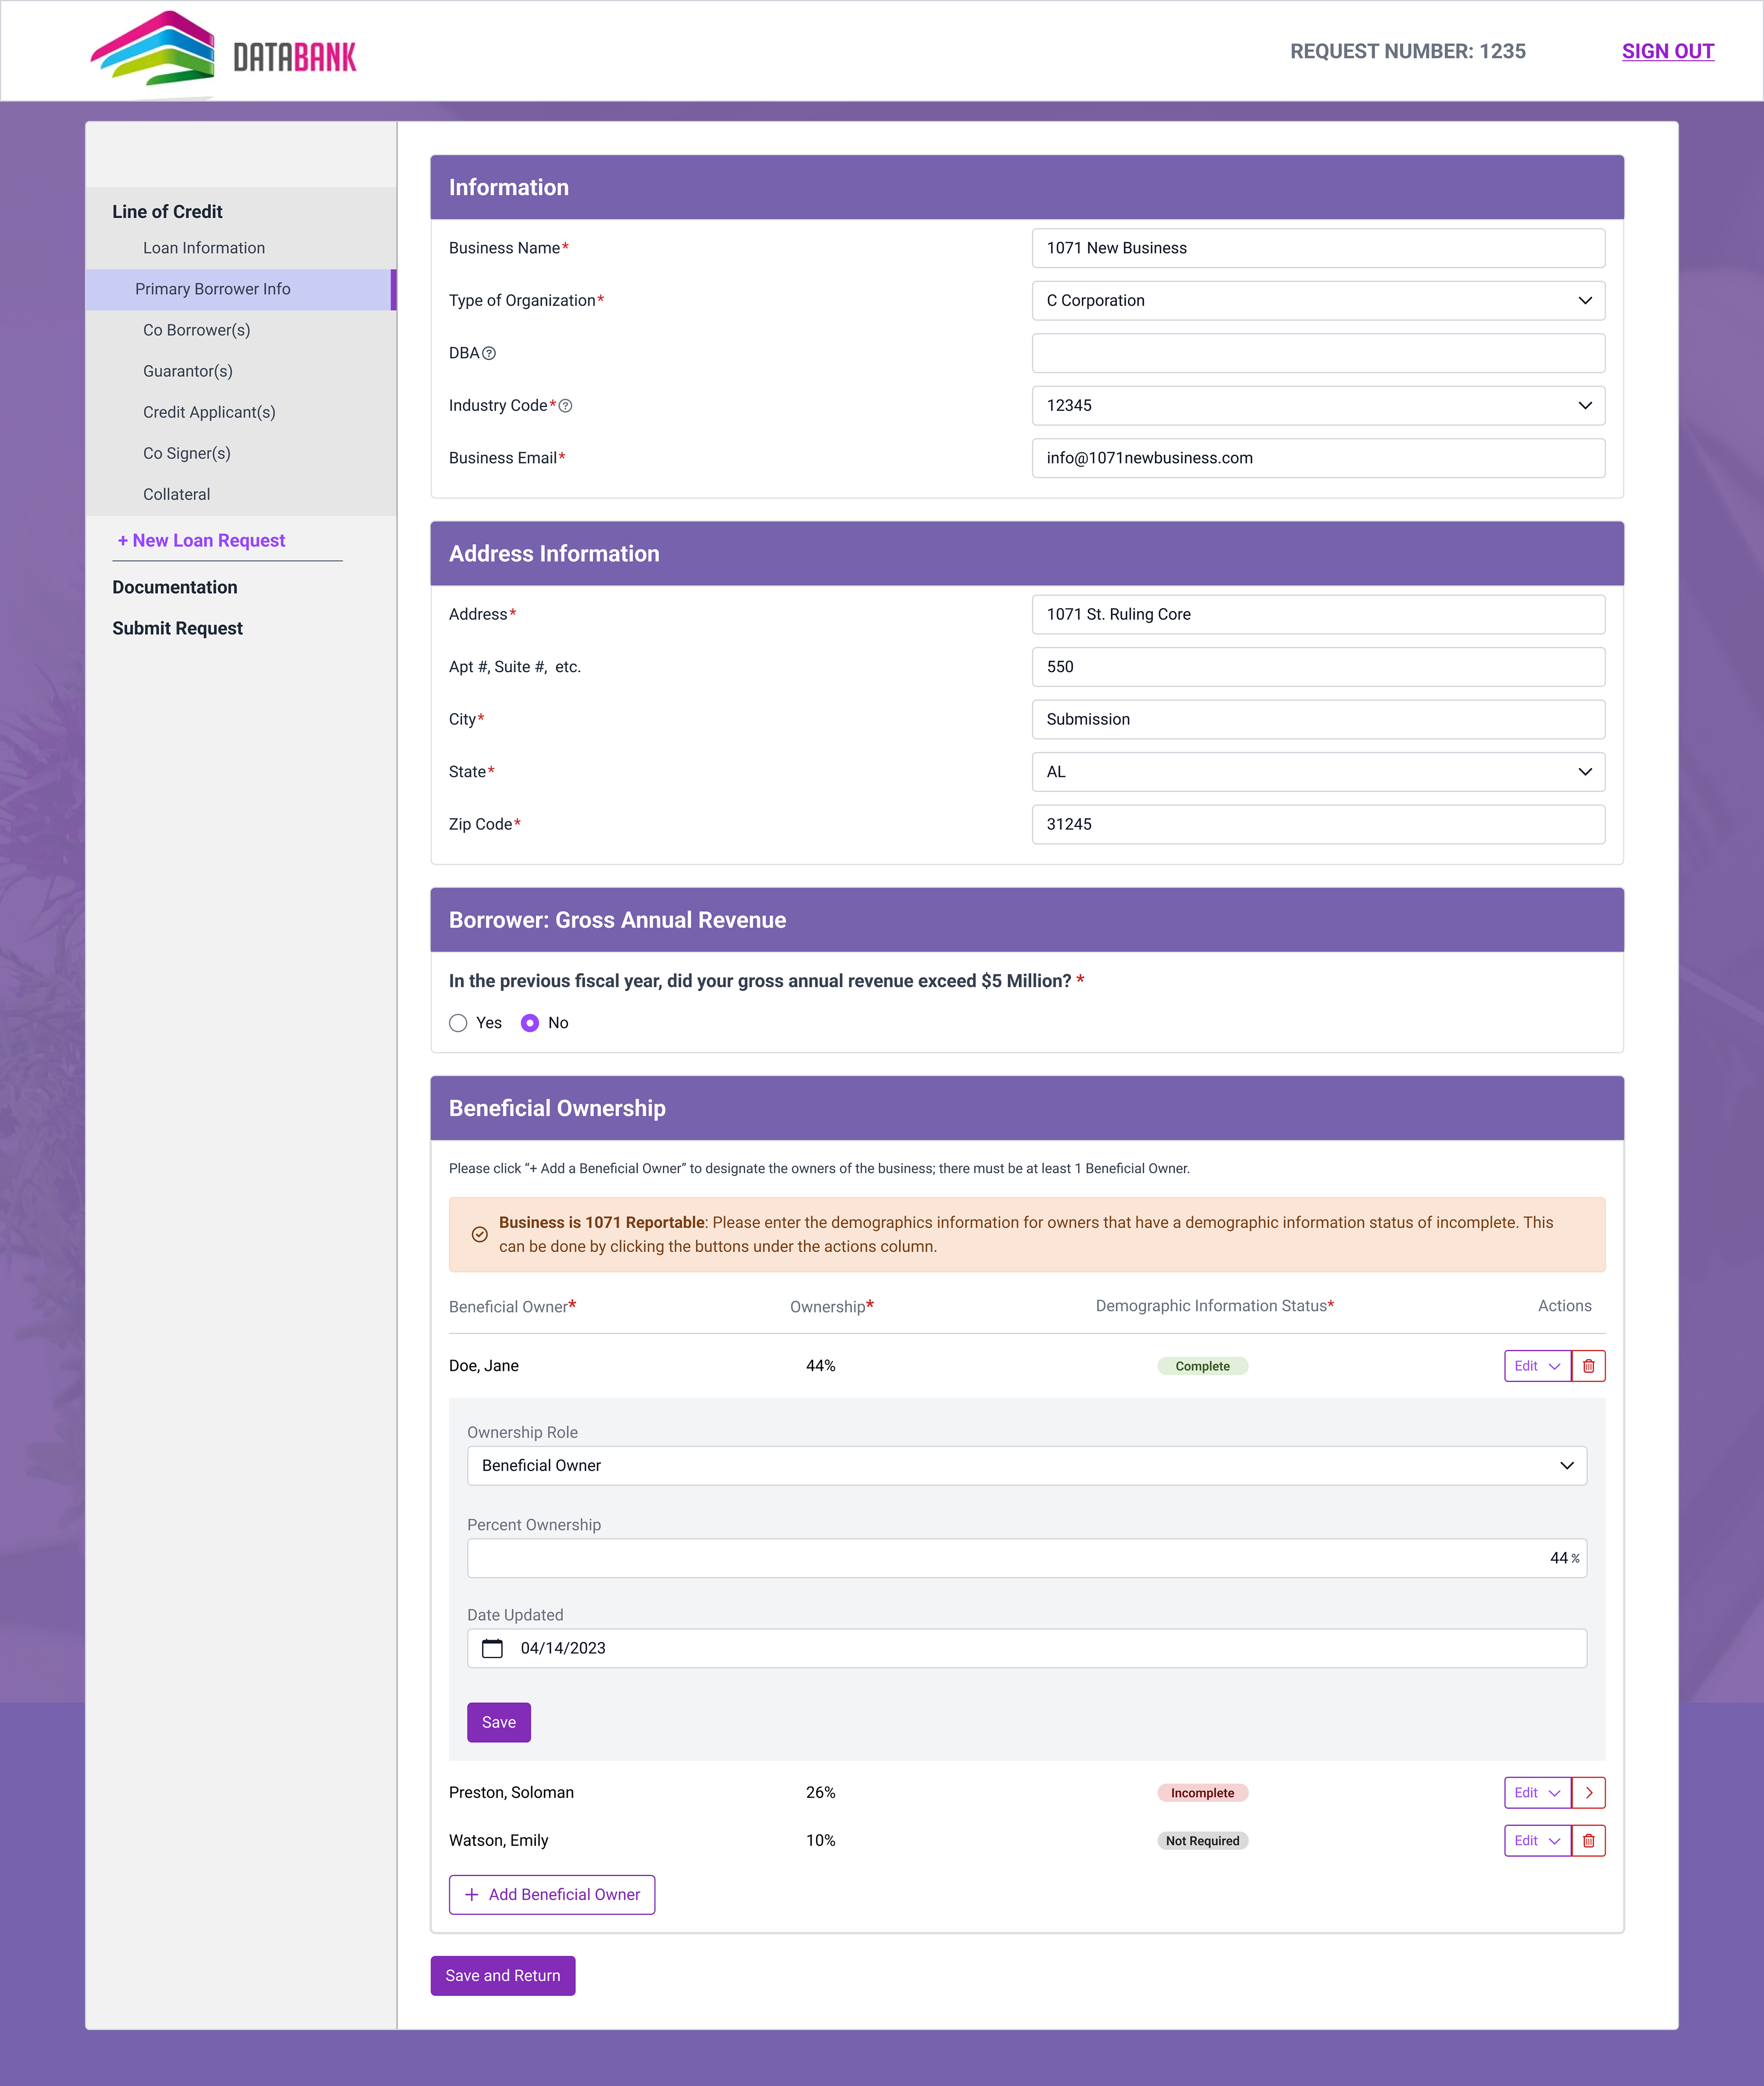Click the Complete status badge
1764x2086 pixels.
click(1202, 1366)
